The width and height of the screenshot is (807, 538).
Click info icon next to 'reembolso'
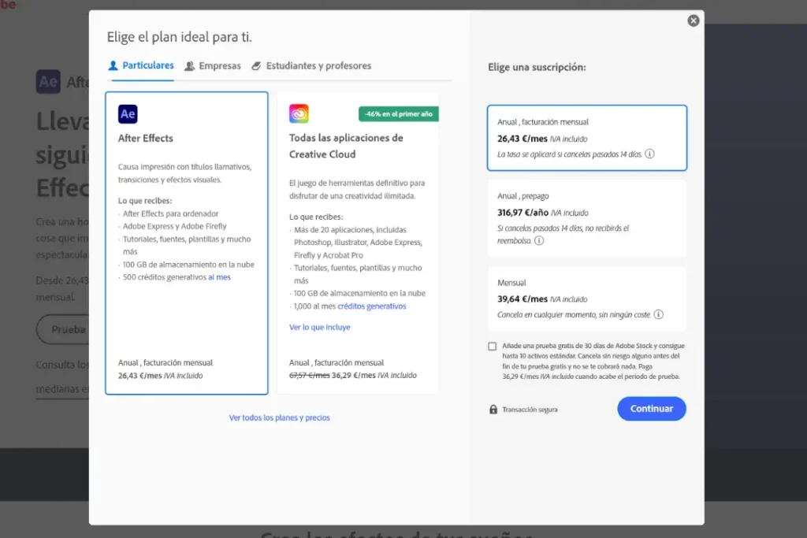(539, 241)
